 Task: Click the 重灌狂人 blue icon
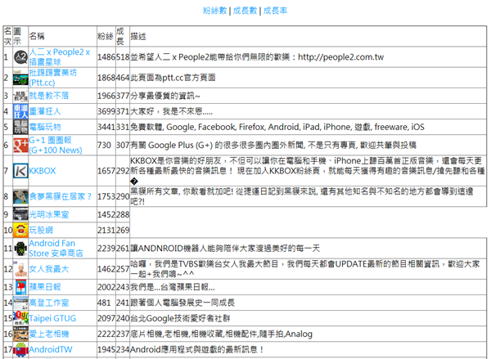click(20, 111)
